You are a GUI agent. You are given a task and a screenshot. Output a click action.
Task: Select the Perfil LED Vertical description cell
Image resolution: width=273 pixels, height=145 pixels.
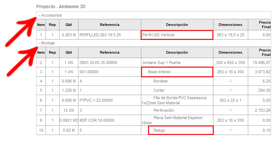click(x=177, y=35)
